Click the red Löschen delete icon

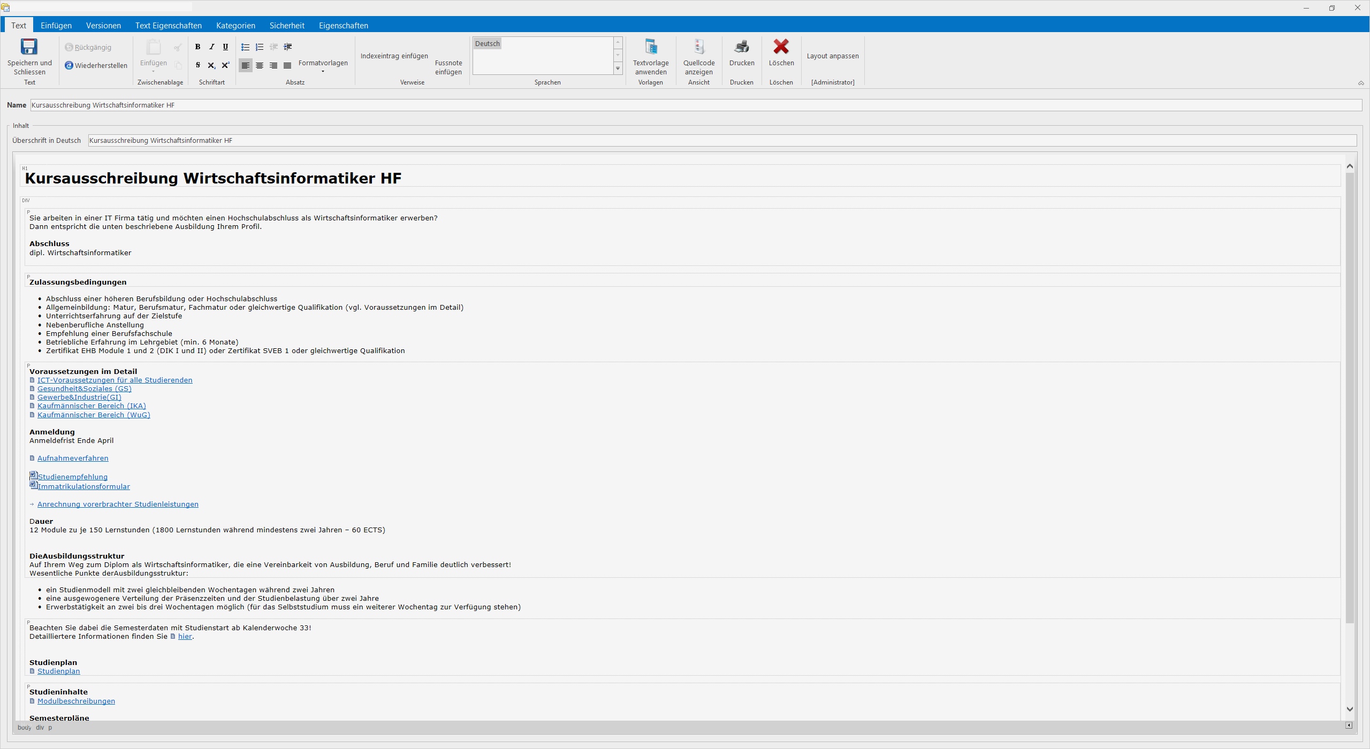click(781, 47)
